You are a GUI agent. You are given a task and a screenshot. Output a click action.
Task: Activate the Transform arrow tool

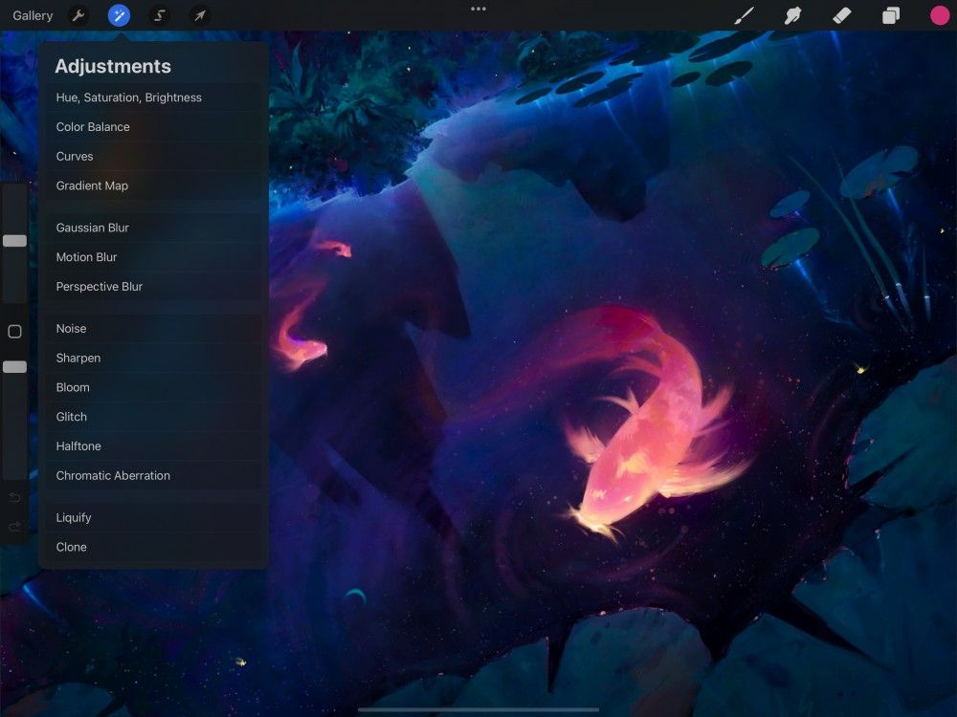[200, 15]
